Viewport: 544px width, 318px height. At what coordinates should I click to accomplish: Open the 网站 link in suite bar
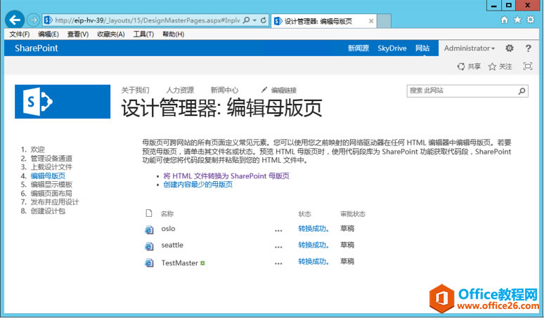422,48
